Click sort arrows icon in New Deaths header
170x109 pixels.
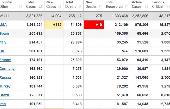[101, 7]
